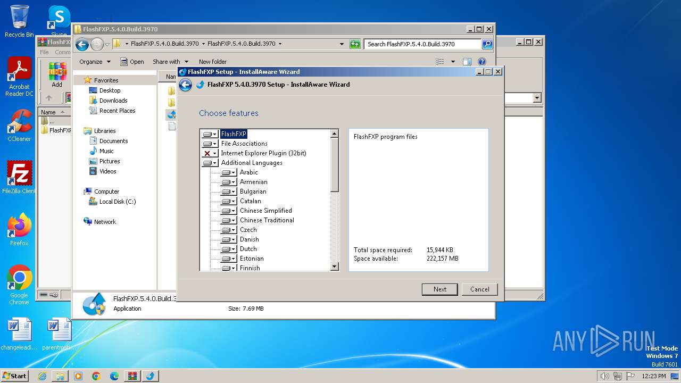The height and width of the screenshot is (383, 681).
Task: Open the Organize menu in Explorer
Action: click(x=95, y=62)
